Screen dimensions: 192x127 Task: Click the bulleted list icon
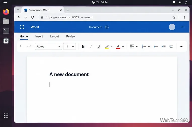pyautogui.click(x=156, y=46)
